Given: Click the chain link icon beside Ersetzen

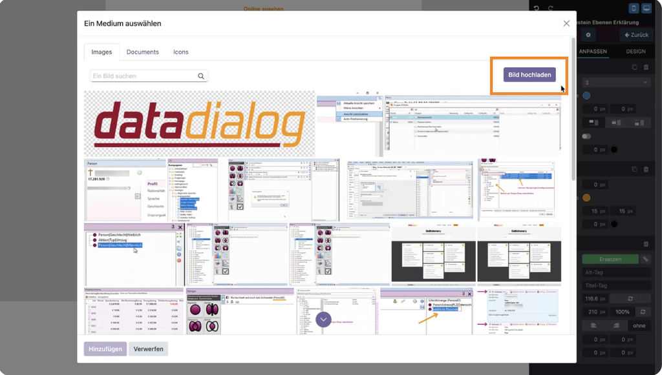Looking at the screenshot, I should pyautogui.click(x=646, y=259).
